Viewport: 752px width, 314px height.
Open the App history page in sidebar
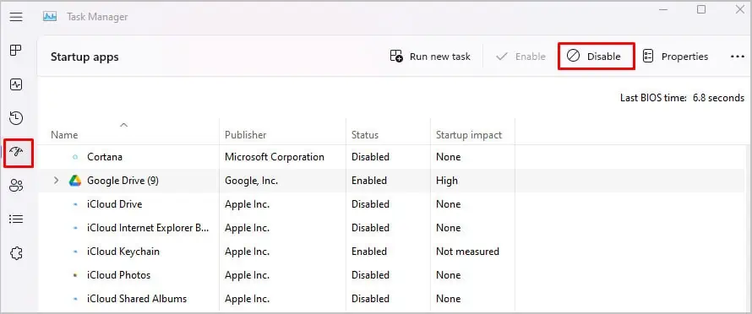[16, 118]
